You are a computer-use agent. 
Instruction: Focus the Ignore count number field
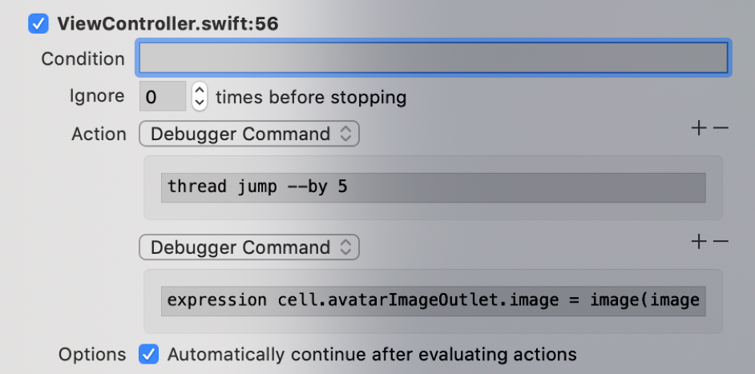pos(163,97)
